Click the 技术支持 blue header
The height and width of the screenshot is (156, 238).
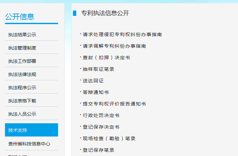pyautogui.click(x=31, y=130)
